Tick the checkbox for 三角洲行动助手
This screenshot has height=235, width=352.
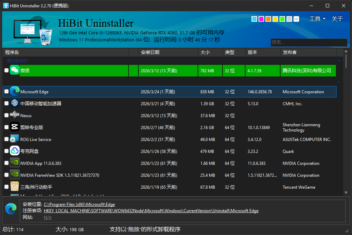(6, 187)
